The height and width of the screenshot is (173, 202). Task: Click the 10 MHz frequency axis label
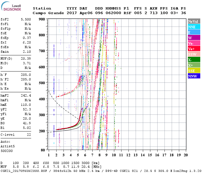coord(114,155)
